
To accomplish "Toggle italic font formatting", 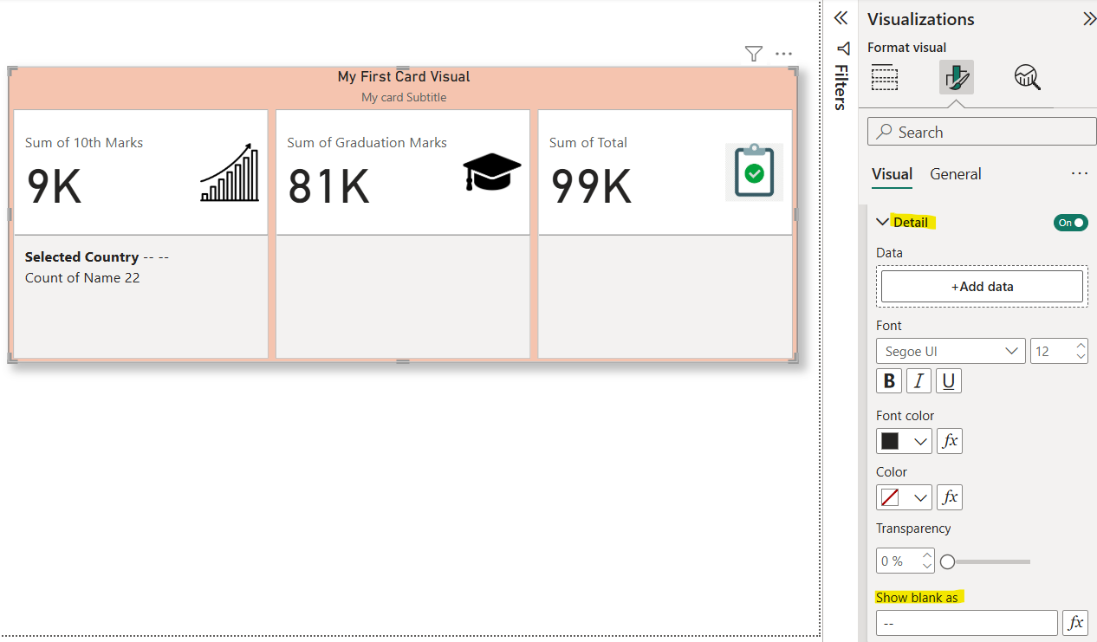I will click(x=918, y=381).
